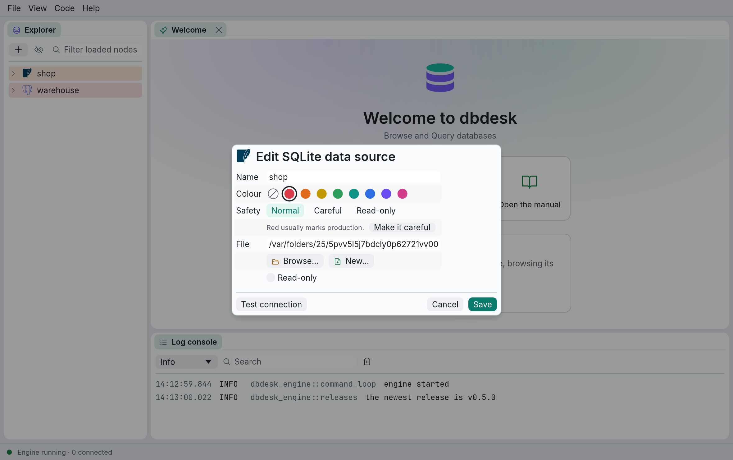Expand the warehouse tree node
Screen dimensions: 733x460
(13, 90)
